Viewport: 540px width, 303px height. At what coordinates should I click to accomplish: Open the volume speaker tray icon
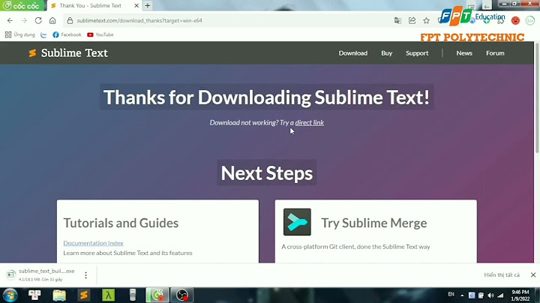[x=490, y=295]
